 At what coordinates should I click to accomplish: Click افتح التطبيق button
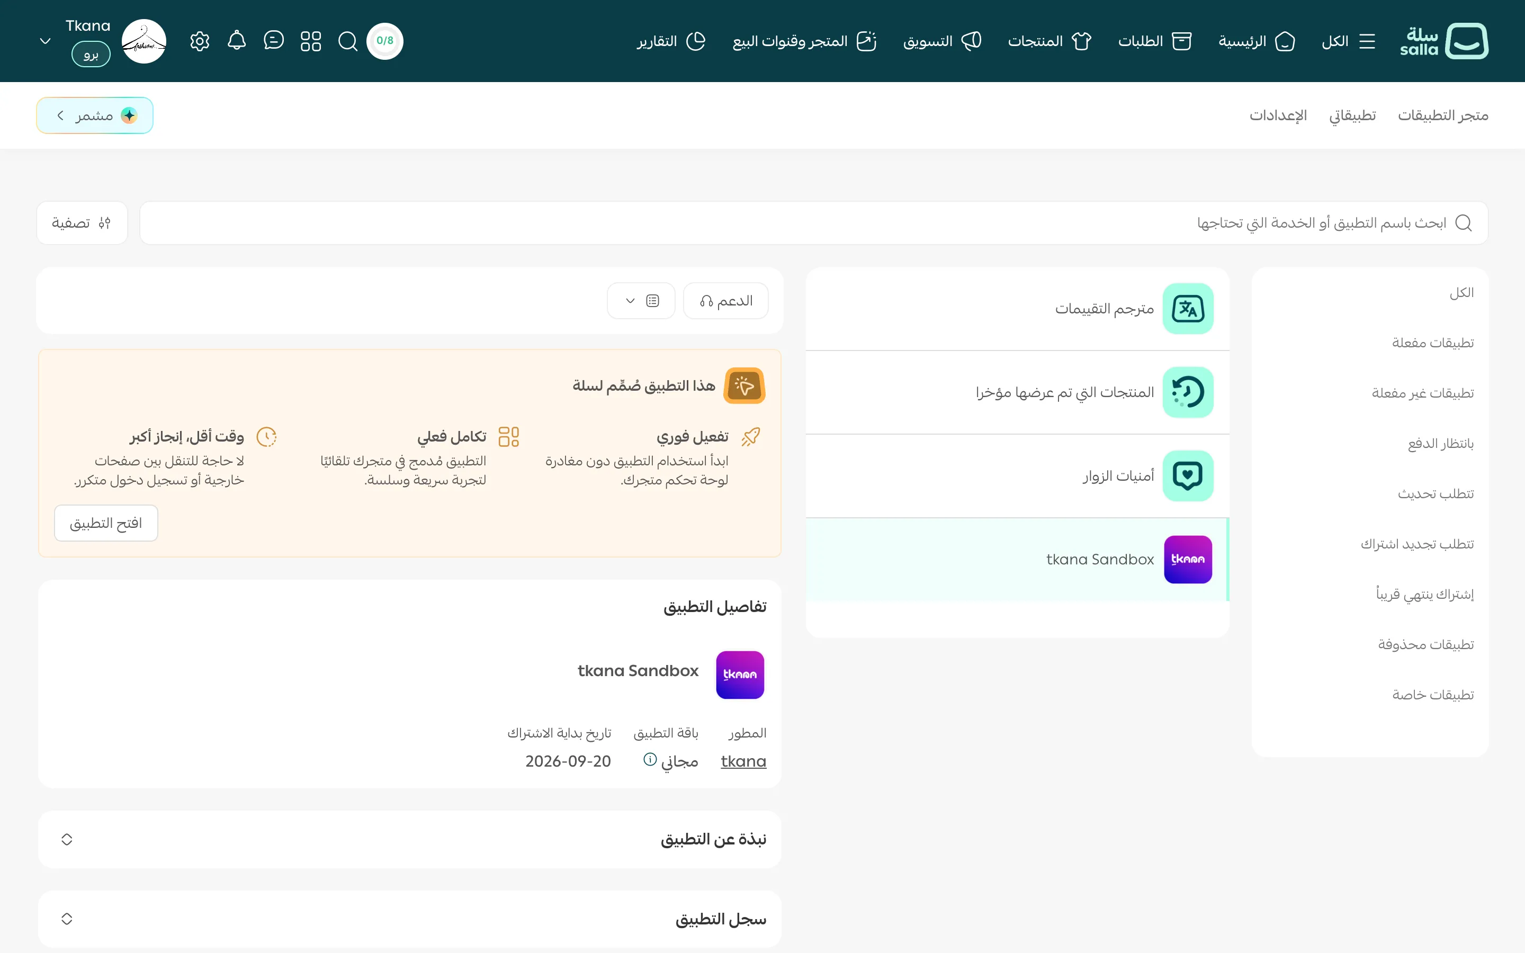[106, 523]
